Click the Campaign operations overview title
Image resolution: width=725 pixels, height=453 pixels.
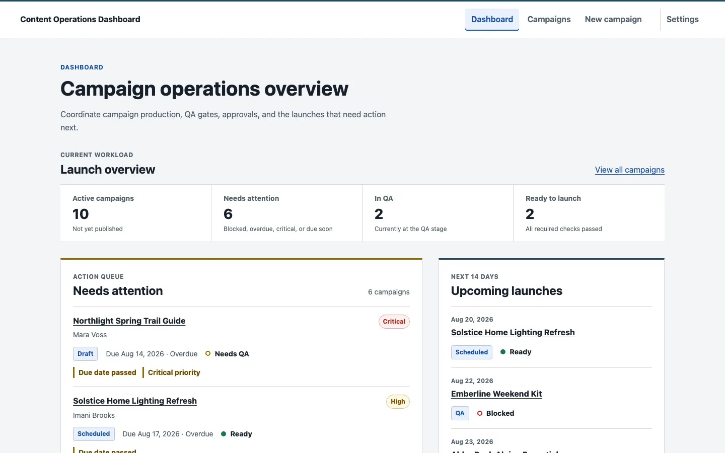[204, 89]
